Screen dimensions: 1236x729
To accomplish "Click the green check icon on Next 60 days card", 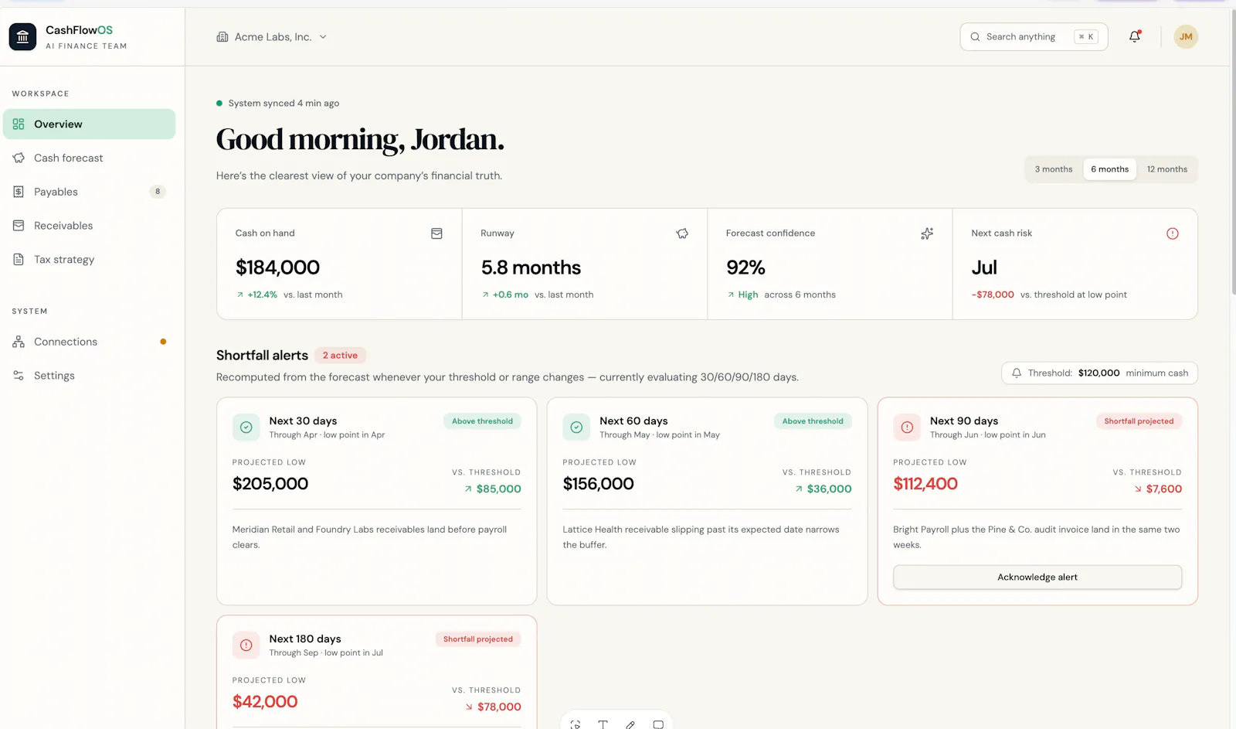I will click(576, 427).
